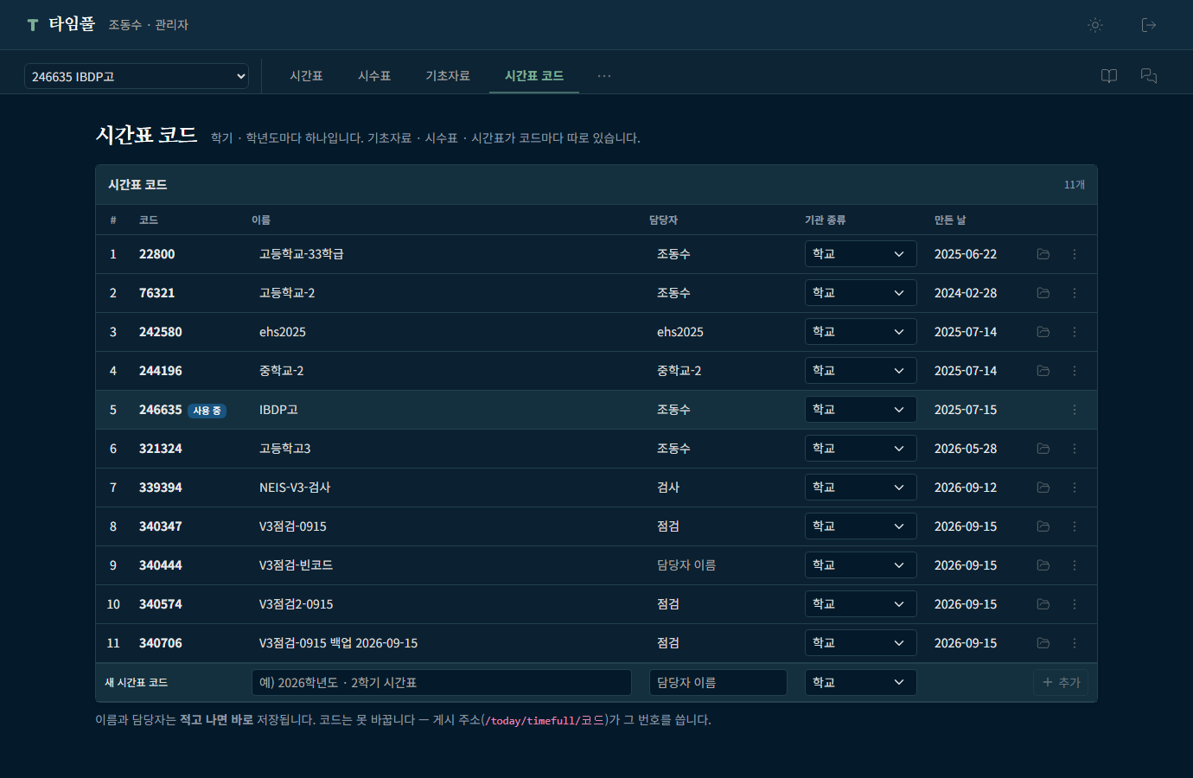Open more options for row 22800

pos(1075,254)
